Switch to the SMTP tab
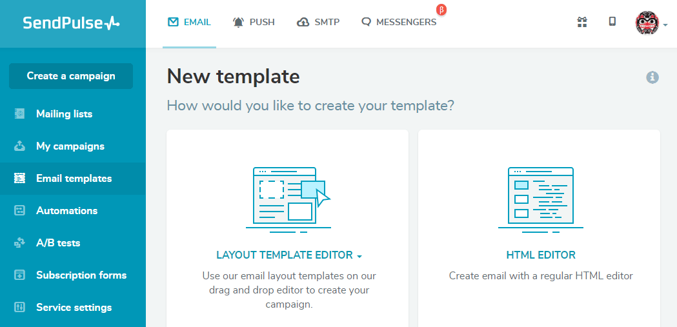 coord(318,22)
